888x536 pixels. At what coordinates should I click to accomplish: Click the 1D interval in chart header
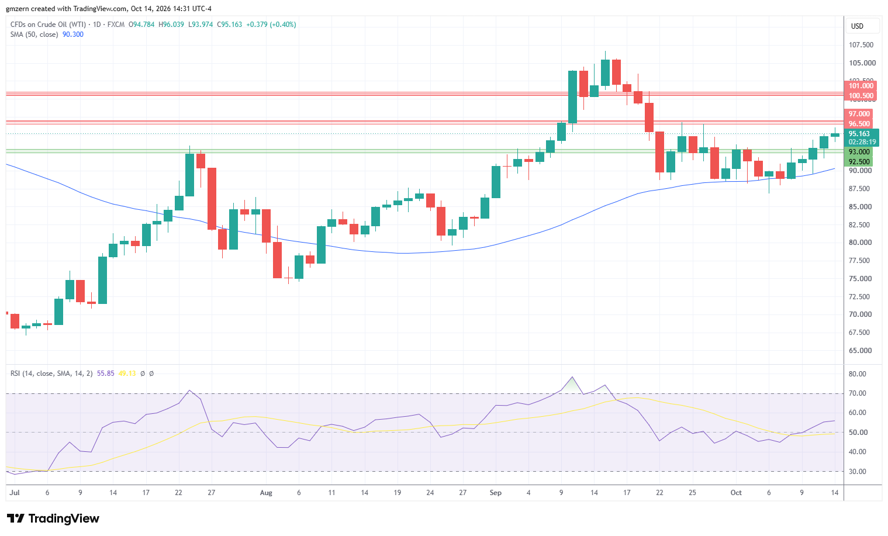(x=97, y=25)
